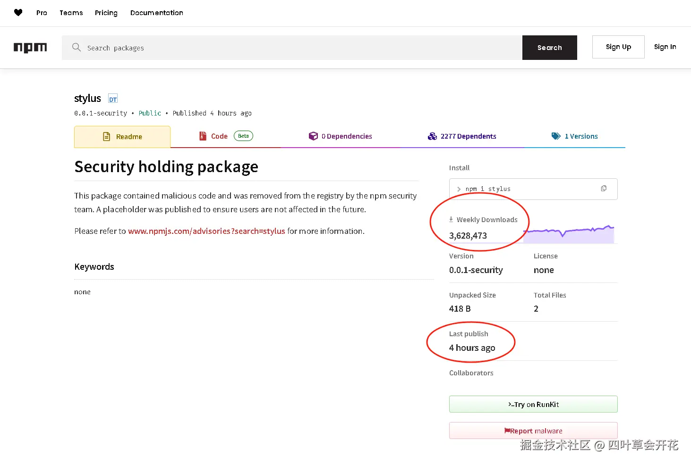Open the 1 Versions tab
Image resolution: width=691 pixels, height=464 pixels.
[574, 136]
